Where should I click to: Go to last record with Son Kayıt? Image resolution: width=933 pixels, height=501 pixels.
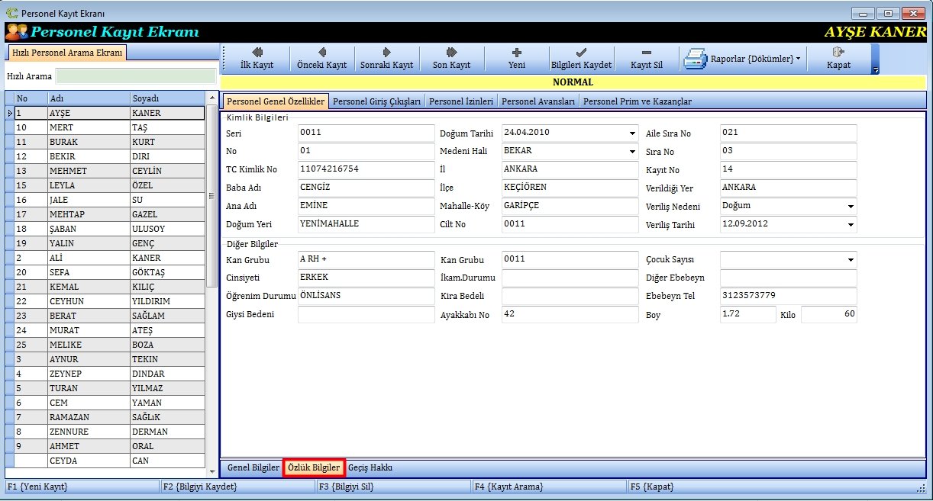pos(451,58)
